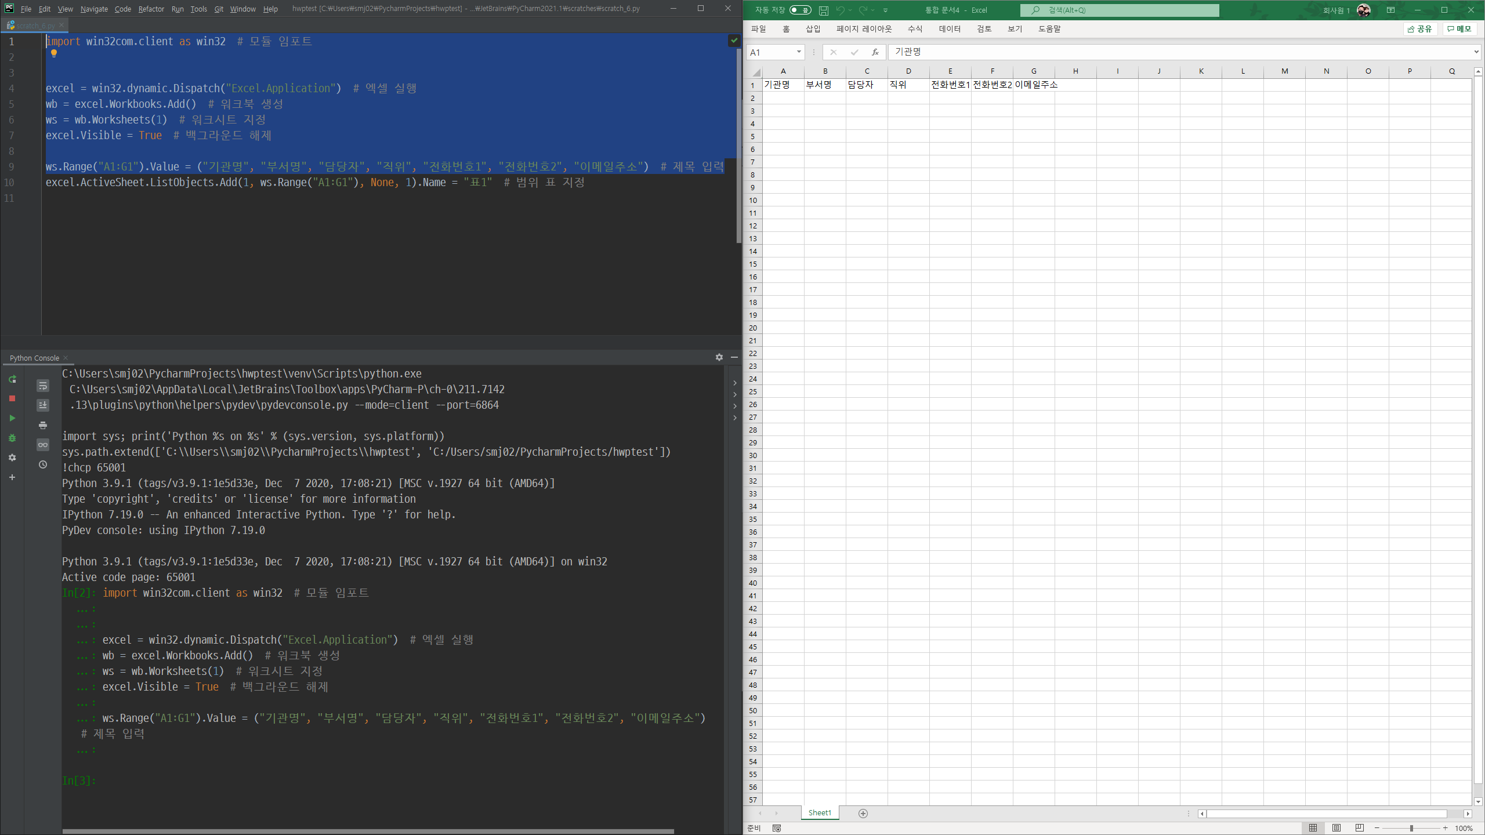
Task: Open the Customize Quick Access Toolbar dropdown
Action: [885, 10]
